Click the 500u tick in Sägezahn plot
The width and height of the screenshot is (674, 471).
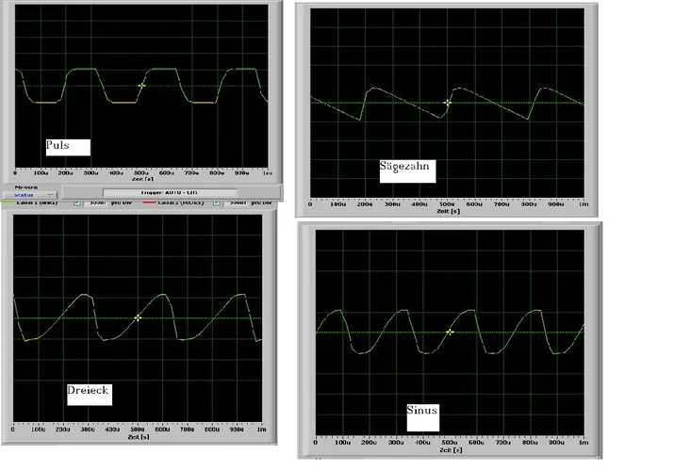(447, 204)
